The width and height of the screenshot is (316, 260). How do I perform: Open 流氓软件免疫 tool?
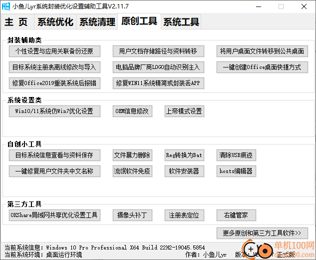pos(132,171)
